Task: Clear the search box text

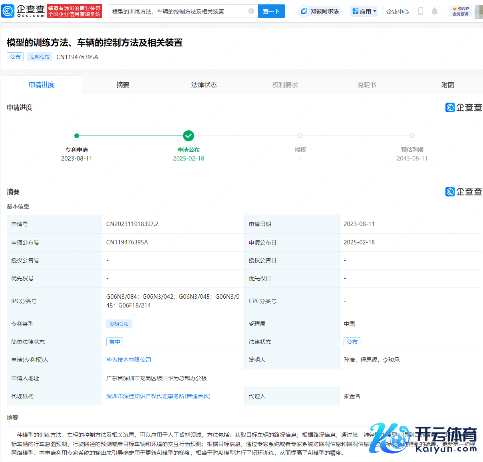Action: point(251,11)
